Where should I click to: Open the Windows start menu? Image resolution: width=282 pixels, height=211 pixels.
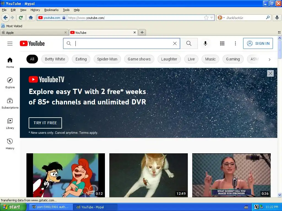point(13,207)
